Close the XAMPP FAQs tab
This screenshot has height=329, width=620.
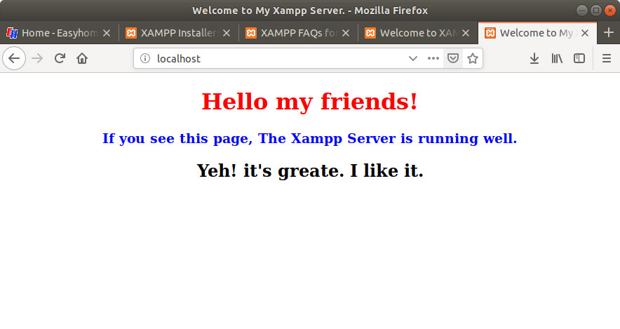[346, 33]
